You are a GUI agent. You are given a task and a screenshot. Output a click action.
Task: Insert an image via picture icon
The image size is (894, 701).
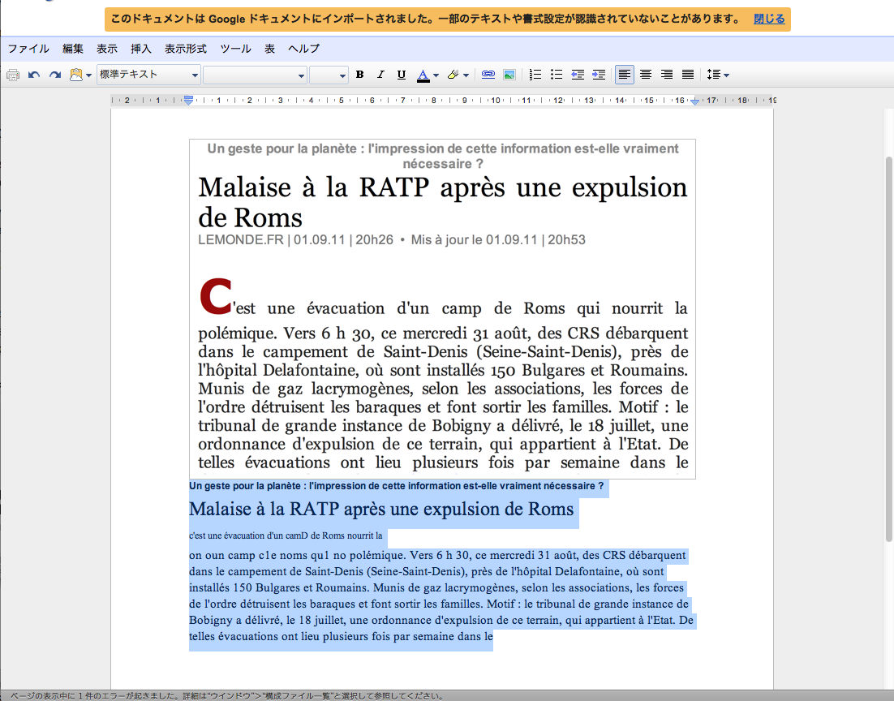pos(509,75)
